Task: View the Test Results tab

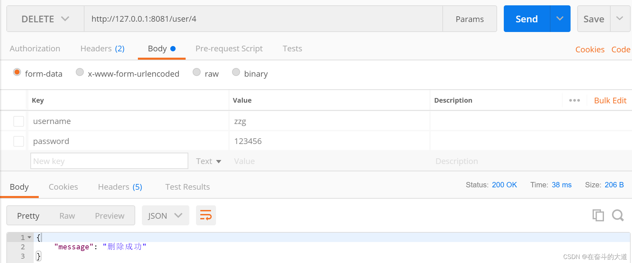Action: [188, 187]
